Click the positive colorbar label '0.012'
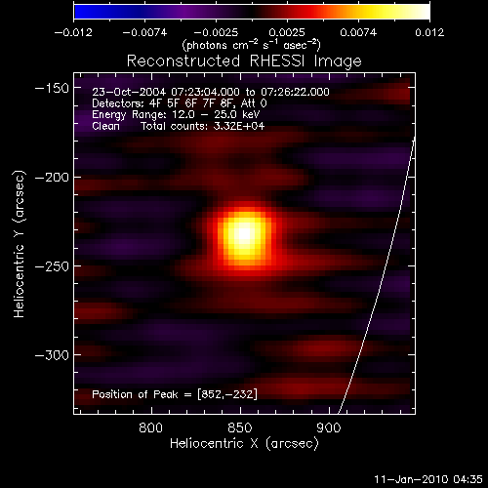The image size is (488, 488). tap(429, 32)
